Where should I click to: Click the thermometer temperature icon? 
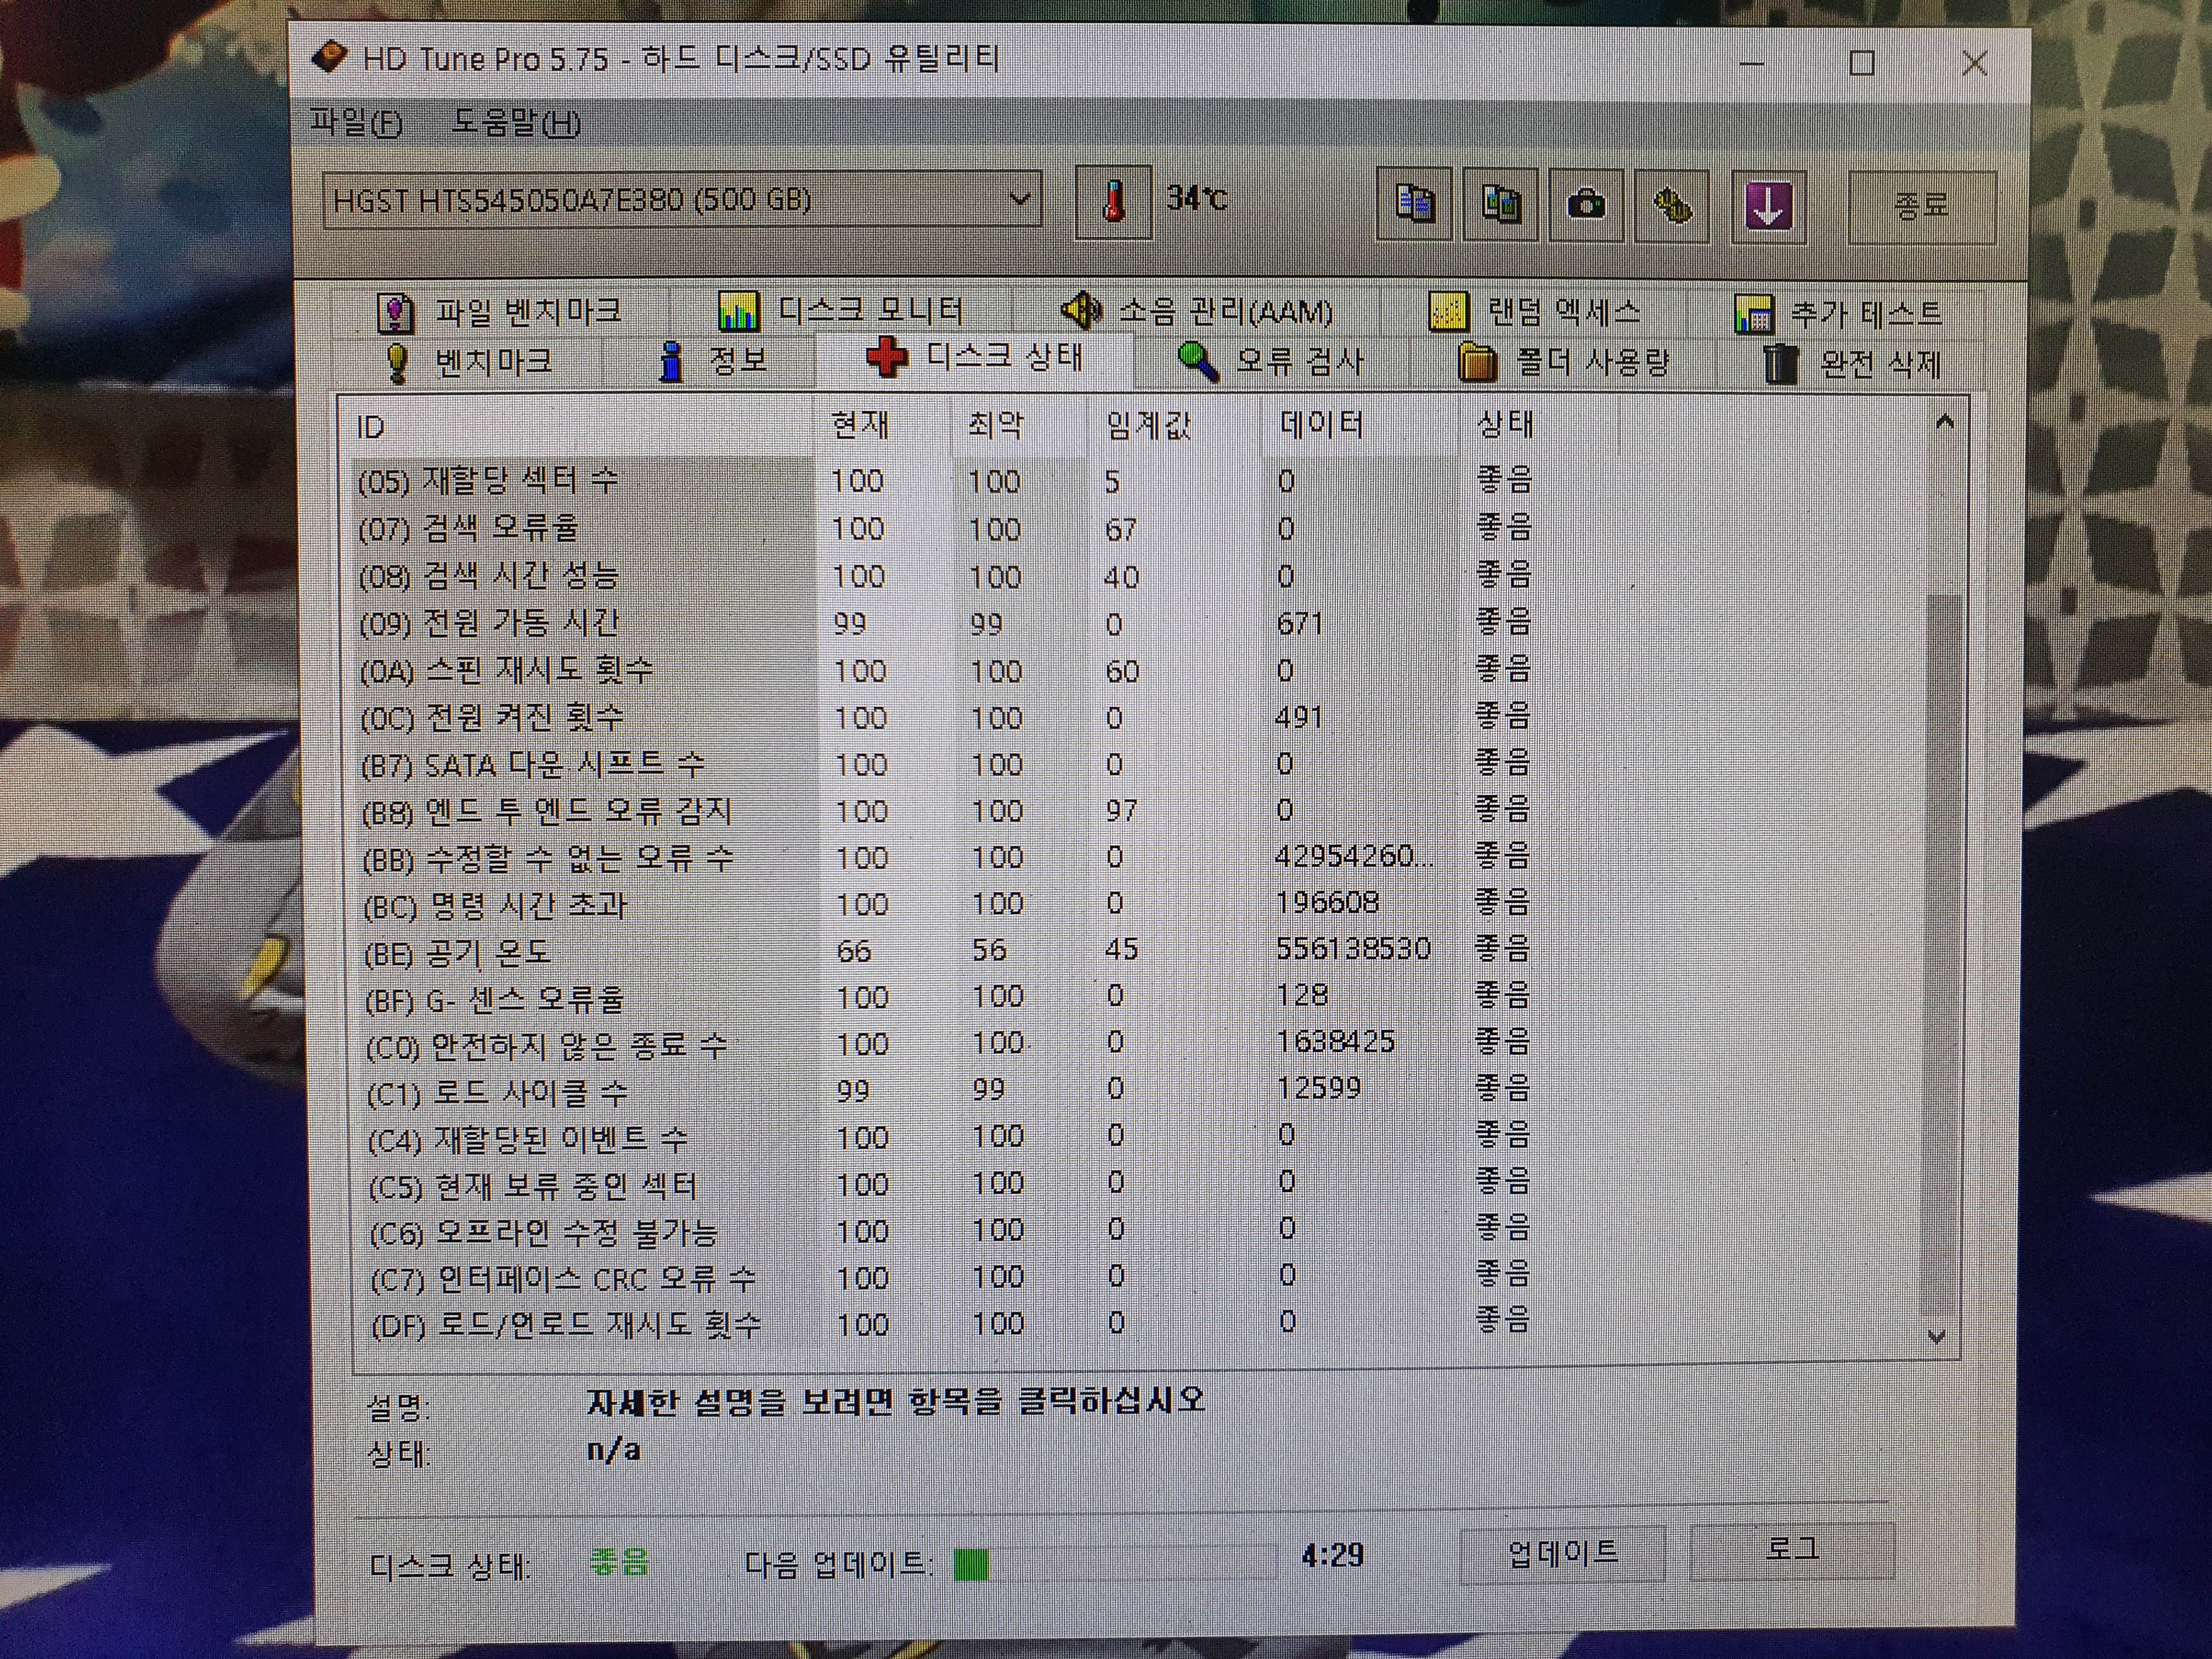[x=1113, y=202]
